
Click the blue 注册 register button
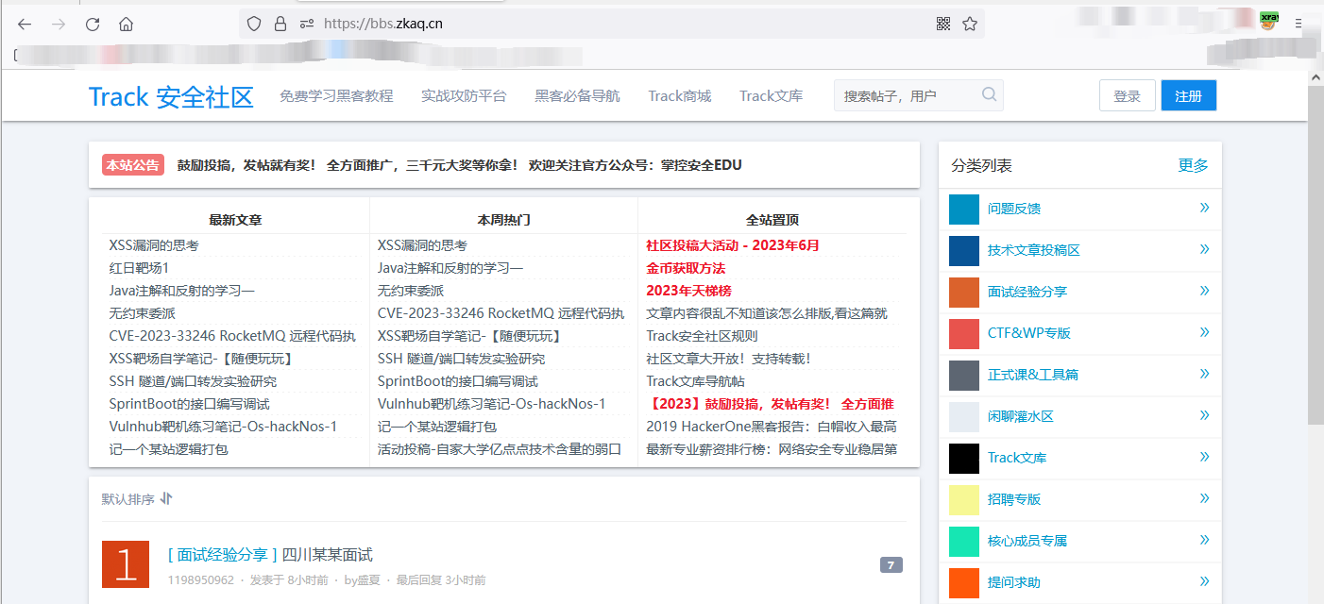click(x=1189, y=95)
